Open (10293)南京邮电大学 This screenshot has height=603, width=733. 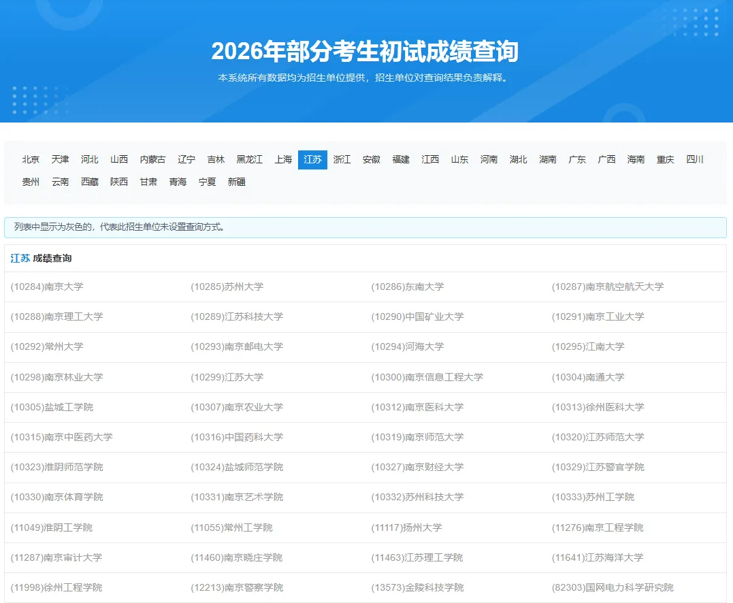237,346
